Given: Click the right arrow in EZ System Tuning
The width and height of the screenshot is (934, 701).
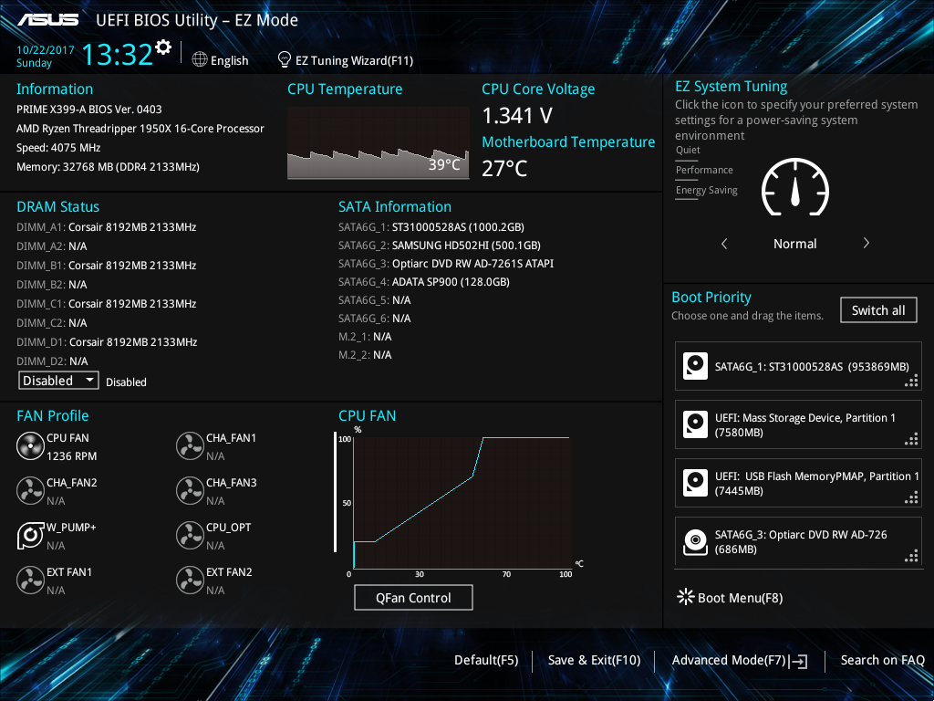Looking at the screenshot, I should (x=867, y=243).
